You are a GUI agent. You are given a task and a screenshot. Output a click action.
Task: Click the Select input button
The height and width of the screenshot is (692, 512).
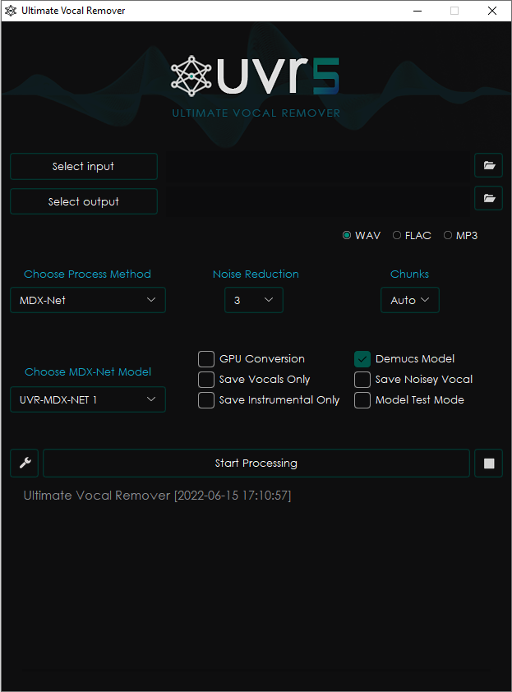[84, 166]
